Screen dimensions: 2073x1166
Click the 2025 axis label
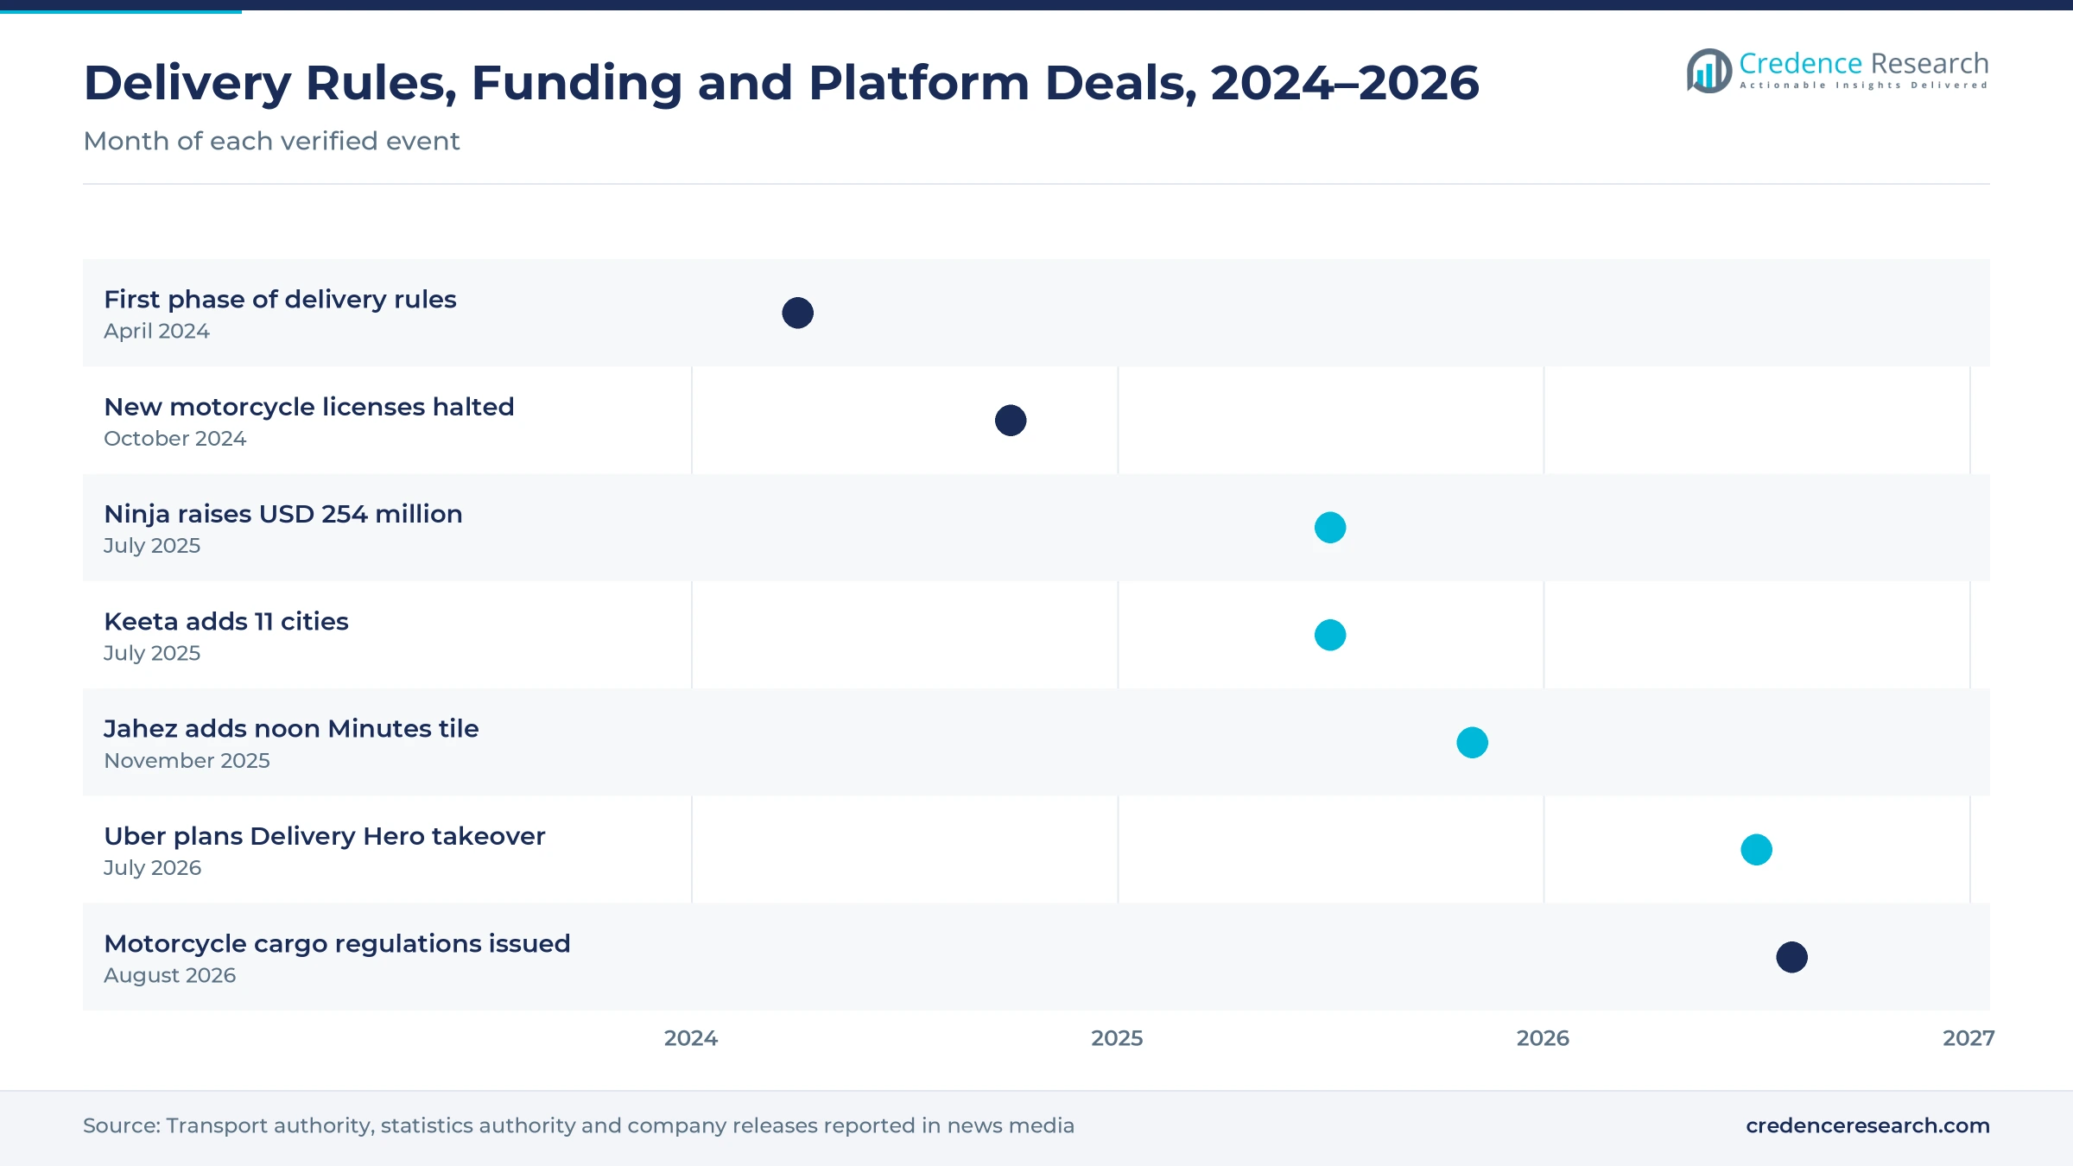click(x=1117, y=1038)
